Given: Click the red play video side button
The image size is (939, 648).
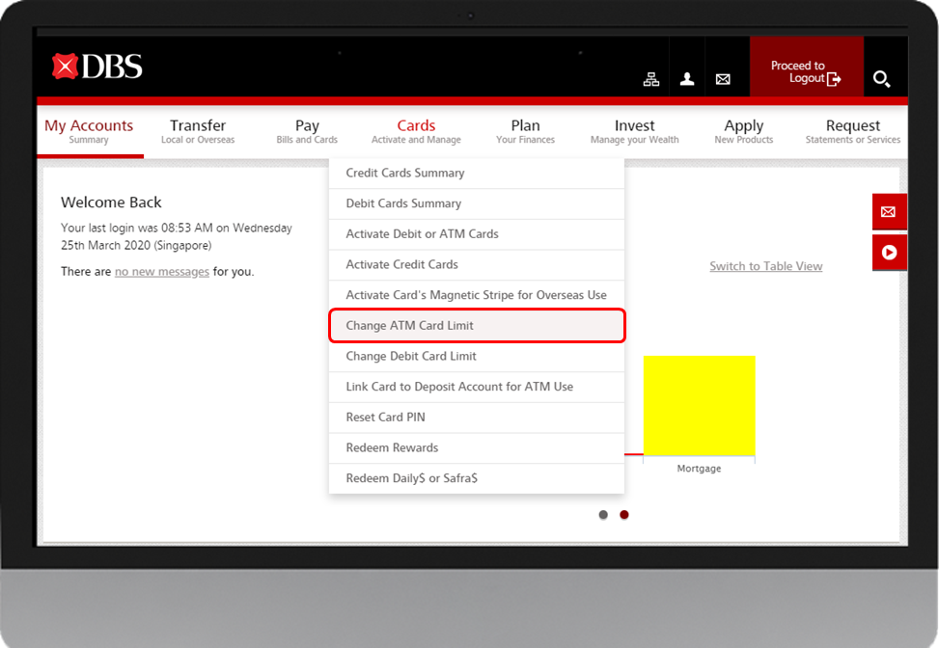Looking at the screenshot, I should pyautogui.click(x=889, y=253).
